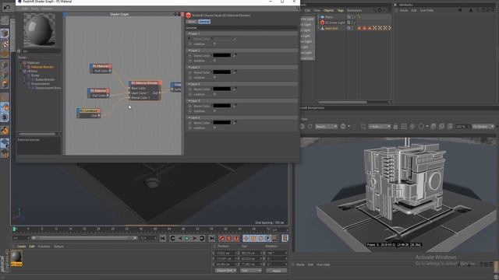Click the RS Dome Light red icon in Objects
499x280 pixels.
point(322,23)
